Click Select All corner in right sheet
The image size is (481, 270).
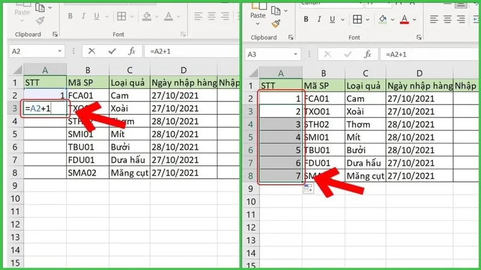click(x=253, y=73)
